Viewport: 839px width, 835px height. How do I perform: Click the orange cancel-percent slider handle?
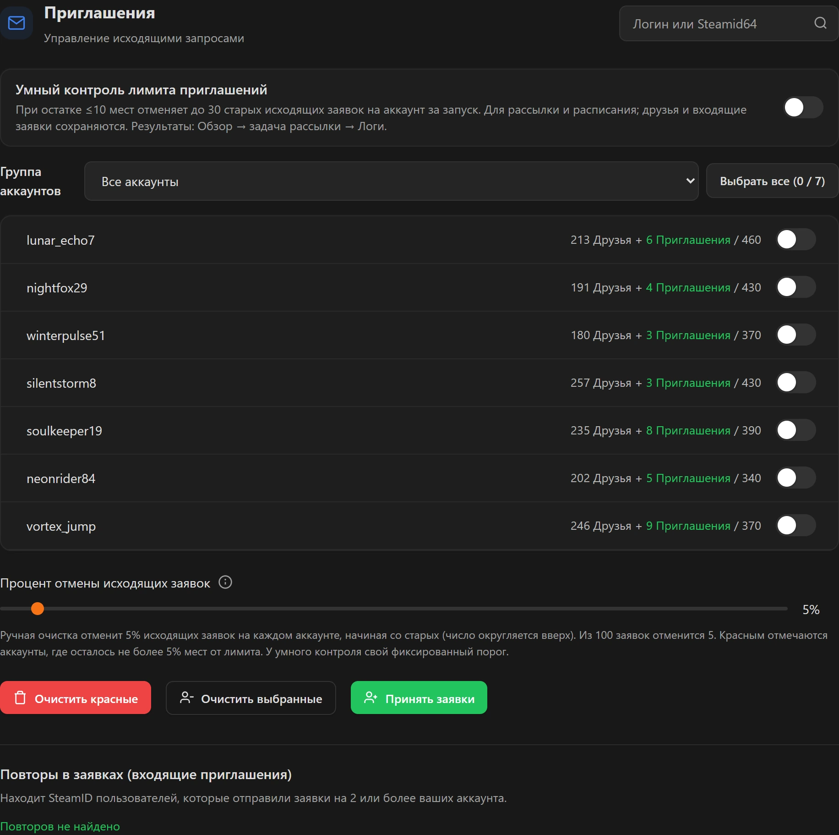point(38,609)
